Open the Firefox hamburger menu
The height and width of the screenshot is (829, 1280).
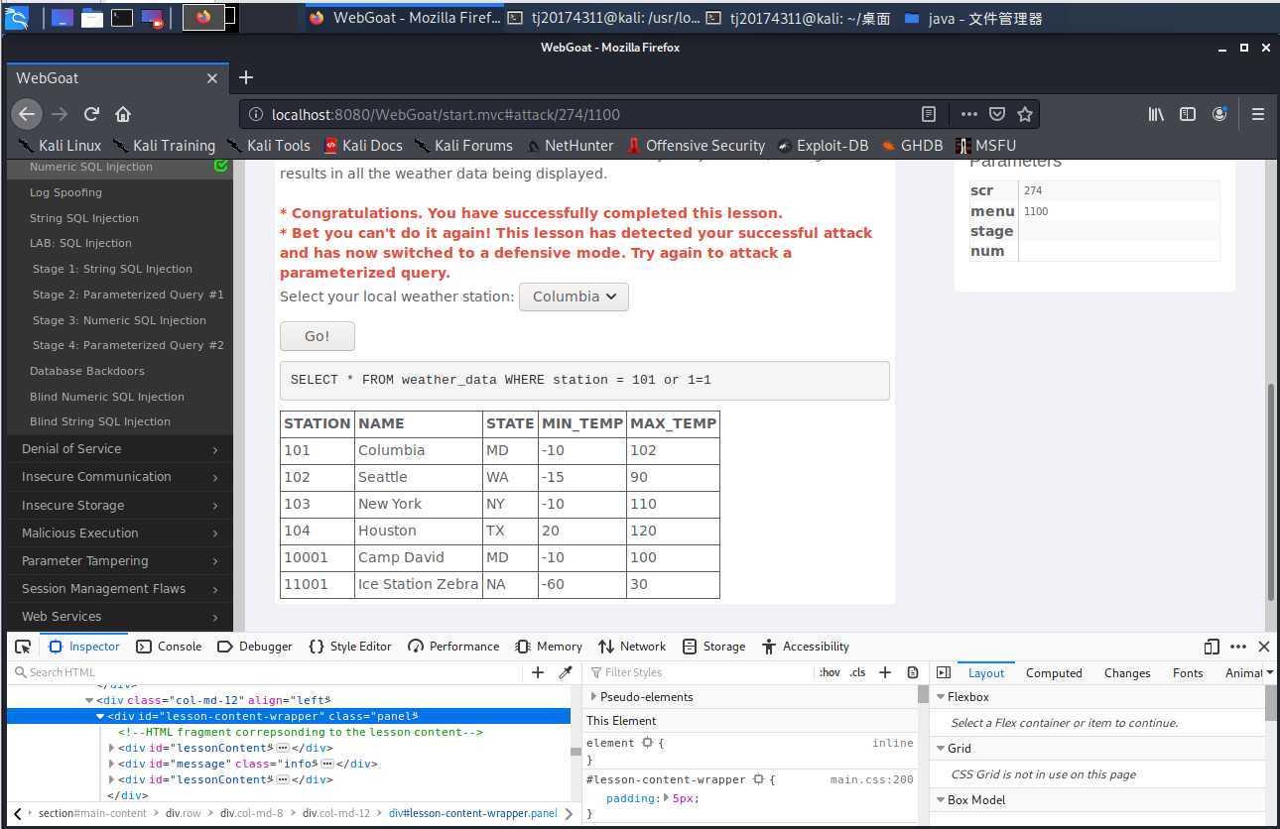click(1258, 114)
